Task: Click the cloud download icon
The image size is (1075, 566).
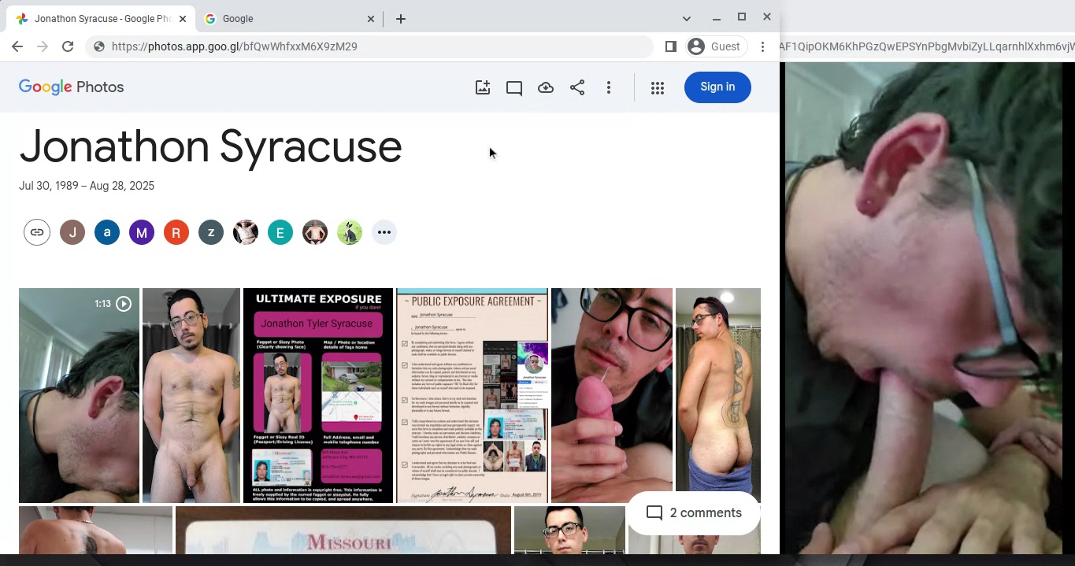Action: pyautogui.click(x=546, y=87)
